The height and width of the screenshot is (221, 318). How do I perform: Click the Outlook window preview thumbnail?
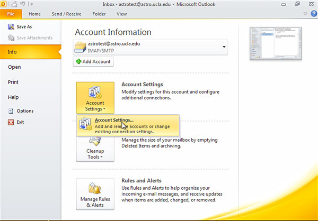(x=276, y=43)
